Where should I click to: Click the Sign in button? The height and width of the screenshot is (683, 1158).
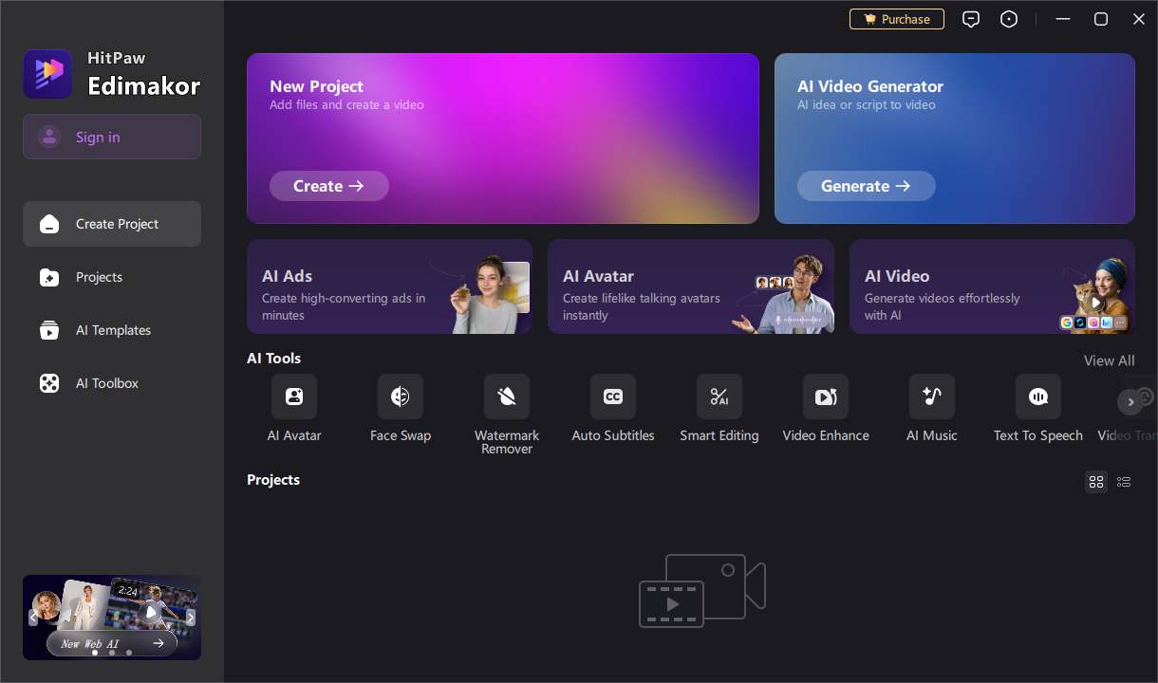[112, 137]
